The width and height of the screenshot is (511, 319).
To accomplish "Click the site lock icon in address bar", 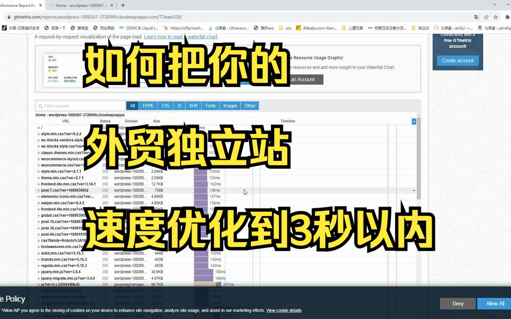I will tap(9, 17).
